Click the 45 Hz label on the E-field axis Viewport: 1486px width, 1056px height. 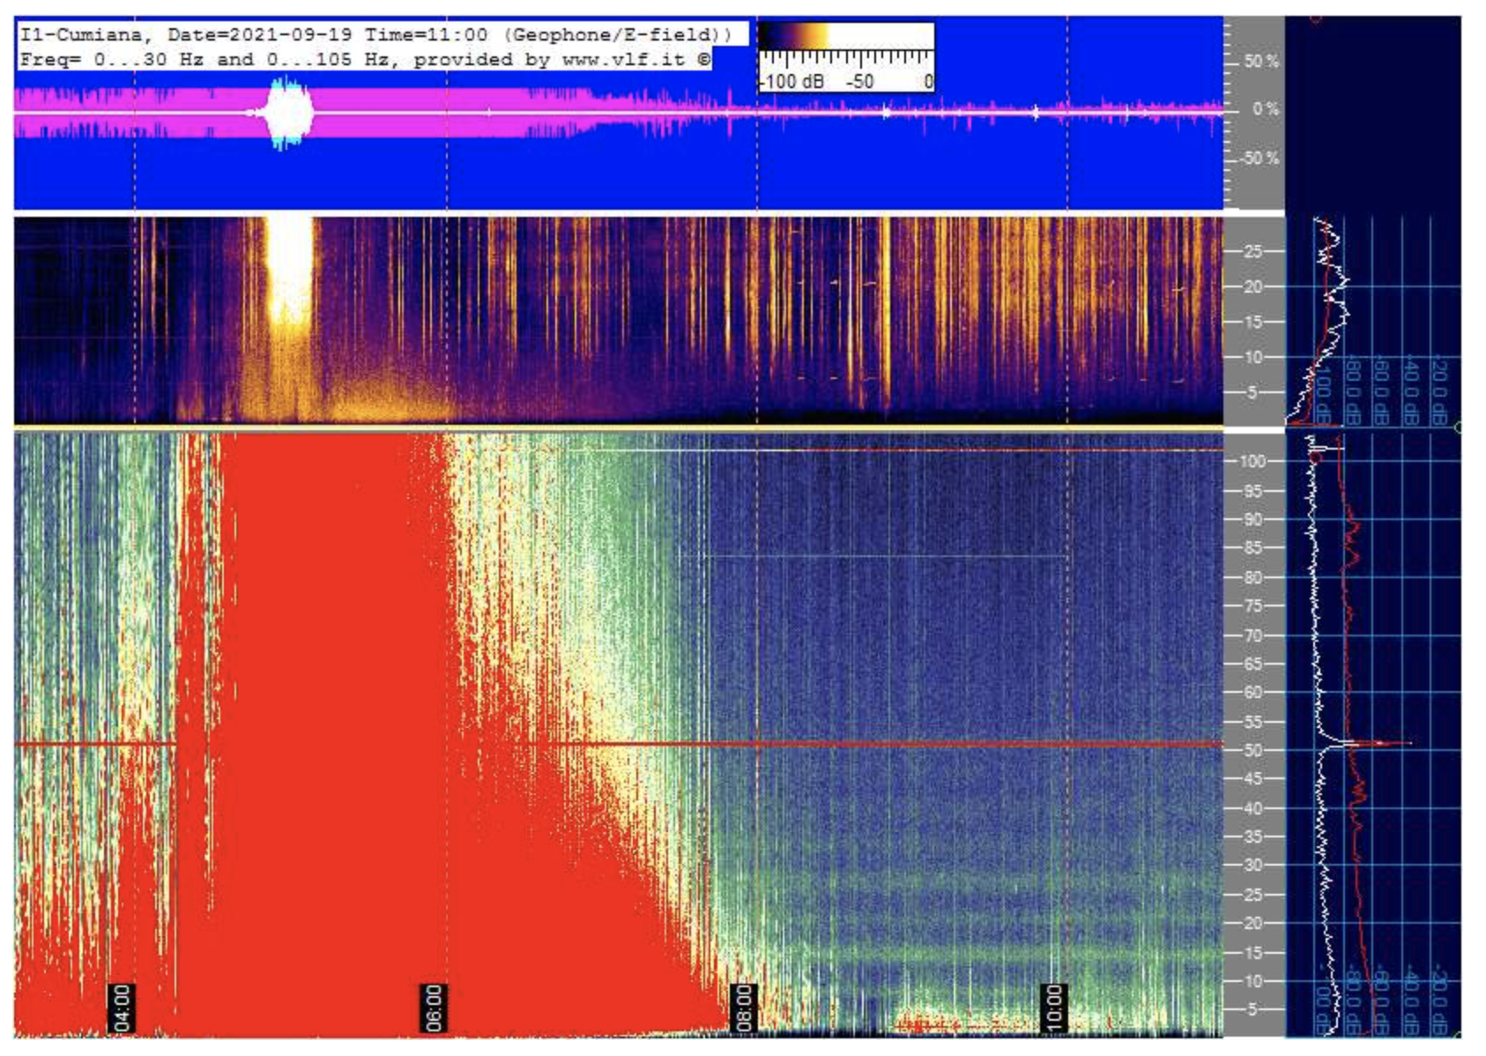pyautogui.click(x=1252, y=778)
